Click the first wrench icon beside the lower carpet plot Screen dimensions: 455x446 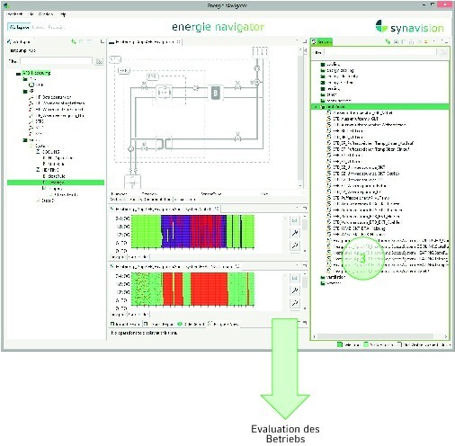[x=295, y=290]
